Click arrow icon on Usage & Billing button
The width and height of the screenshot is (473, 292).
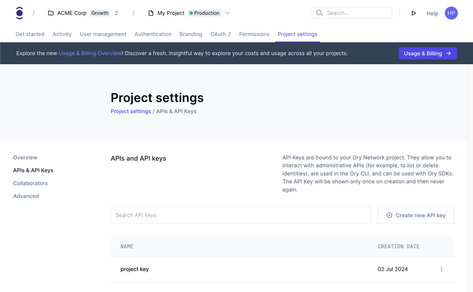click(x=449, y=53)
